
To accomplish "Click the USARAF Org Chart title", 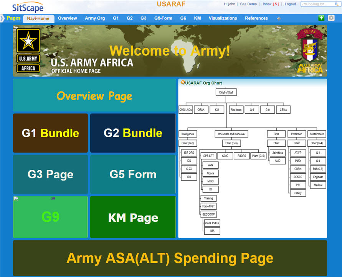I will coord(203,83).
